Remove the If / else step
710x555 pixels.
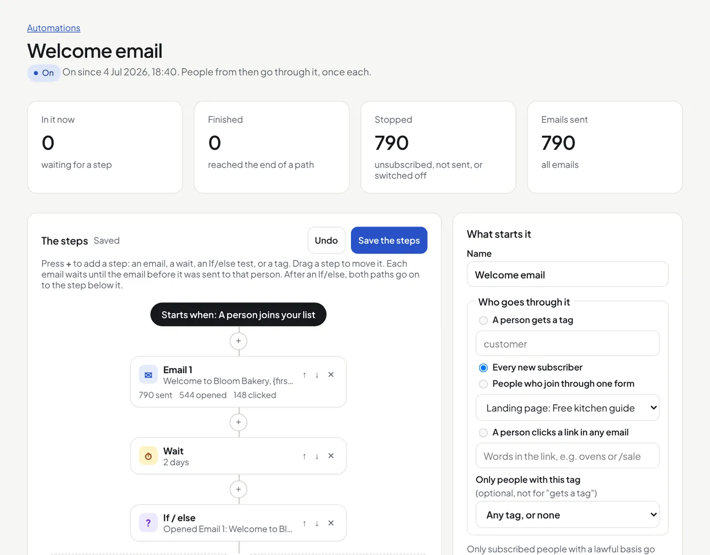(331, 523)
